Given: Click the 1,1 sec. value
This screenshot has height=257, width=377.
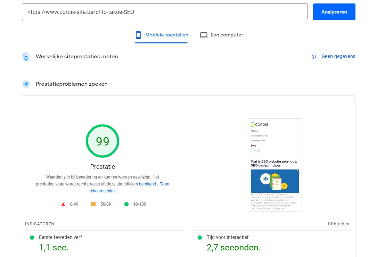Looking at the screenshot, I should point(54,247).
